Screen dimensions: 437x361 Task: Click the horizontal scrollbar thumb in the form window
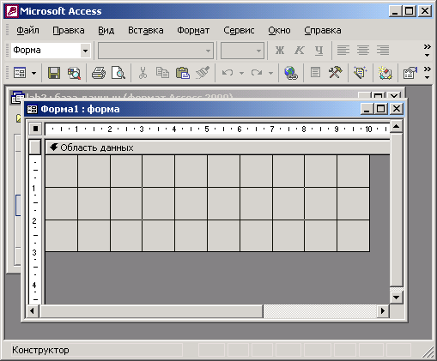(152, 311)
